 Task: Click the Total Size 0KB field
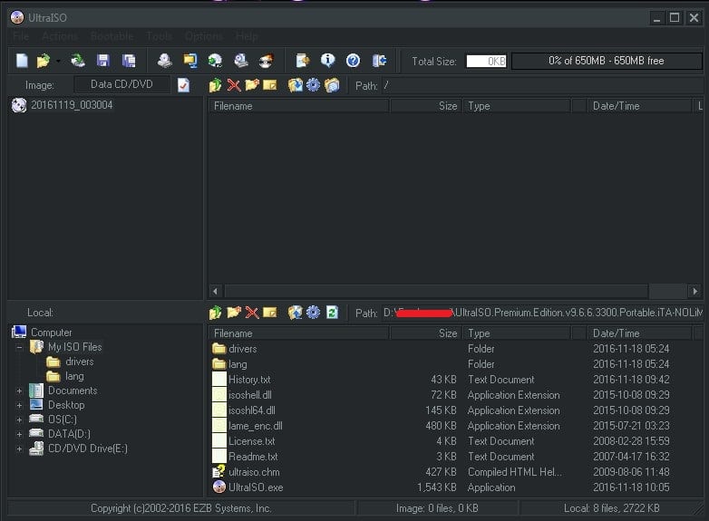pyautogui.click(x=487, y=61)
